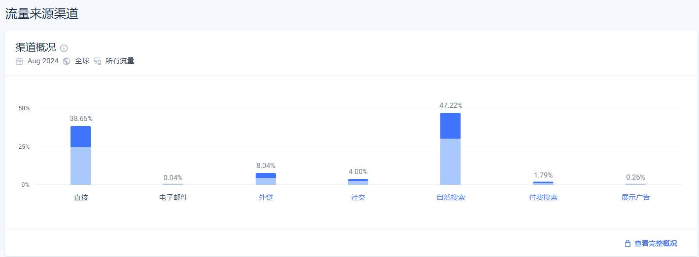Click the 社交 bar in the chart
Viewport: 699px width, 257px height.
click(358, 182)
